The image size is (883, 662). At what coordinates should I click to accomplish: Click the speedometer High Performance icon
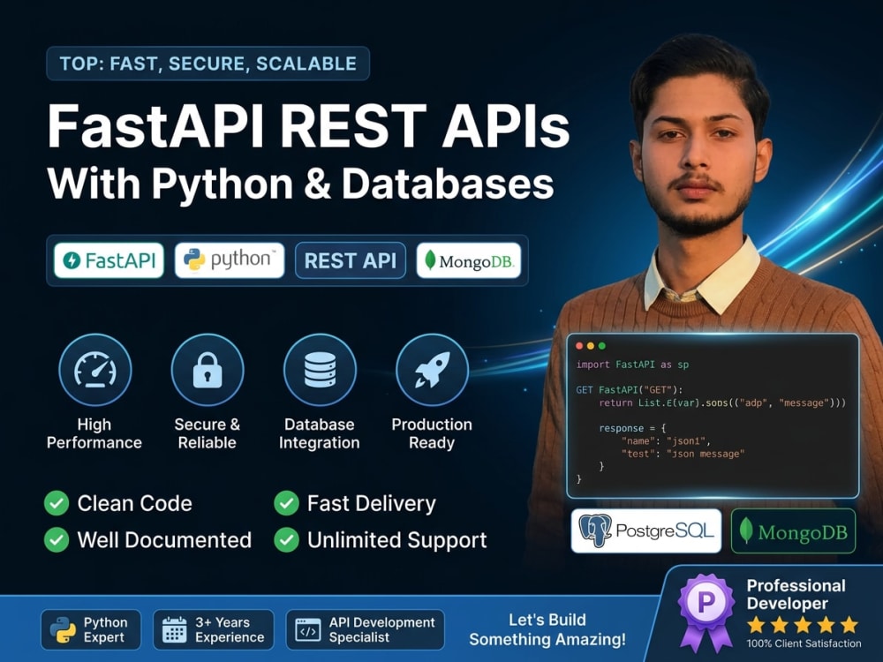pyautogui.click(x=94, y=370)
